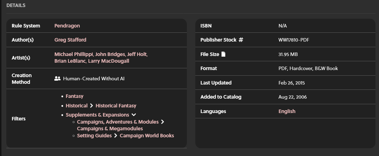The height and width of the screenshot is (156, 379).
Task: Click the Feb 26, 2015 date
Action: tap(292, 83)
